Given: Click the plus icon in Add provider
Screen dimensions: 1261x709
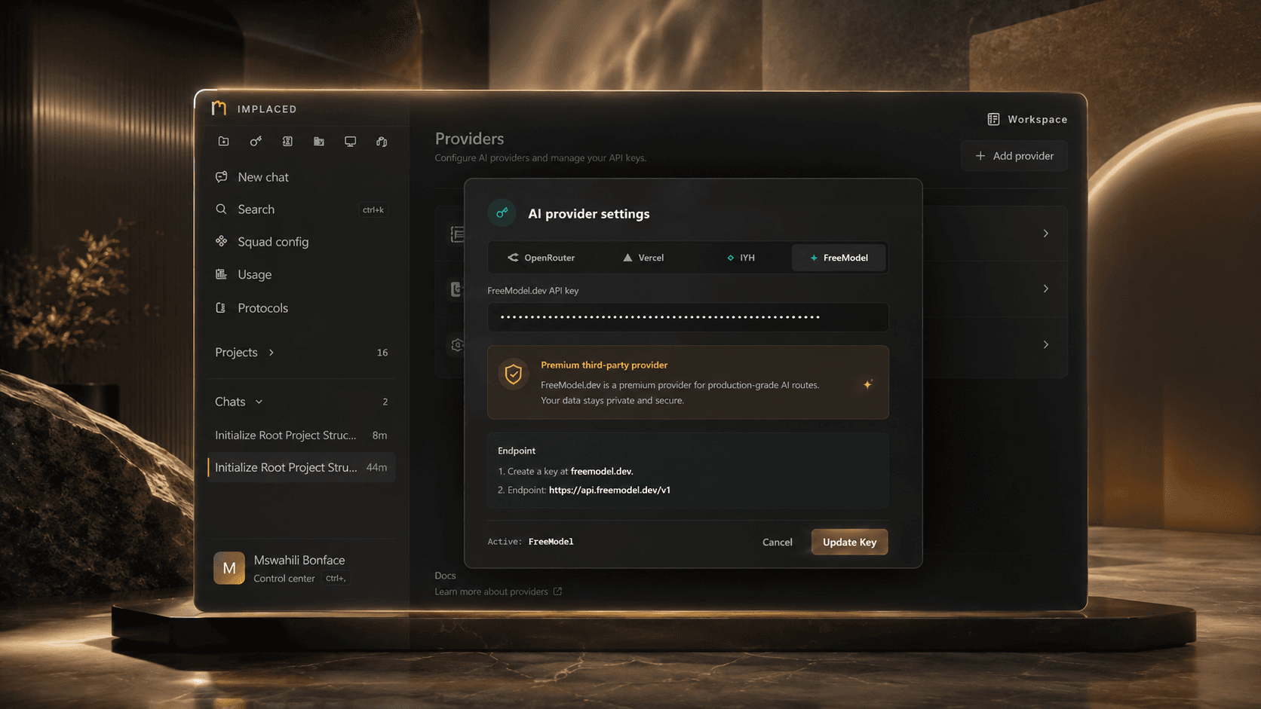Looking at the screenshot, I should click(x=980, y=156).
